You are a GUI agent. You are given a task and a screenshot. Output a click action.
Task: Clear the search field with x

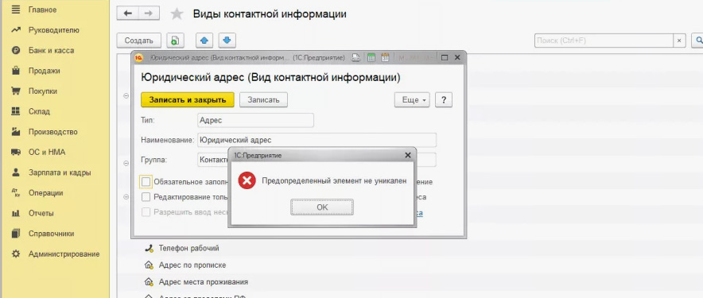click(679, 41)
